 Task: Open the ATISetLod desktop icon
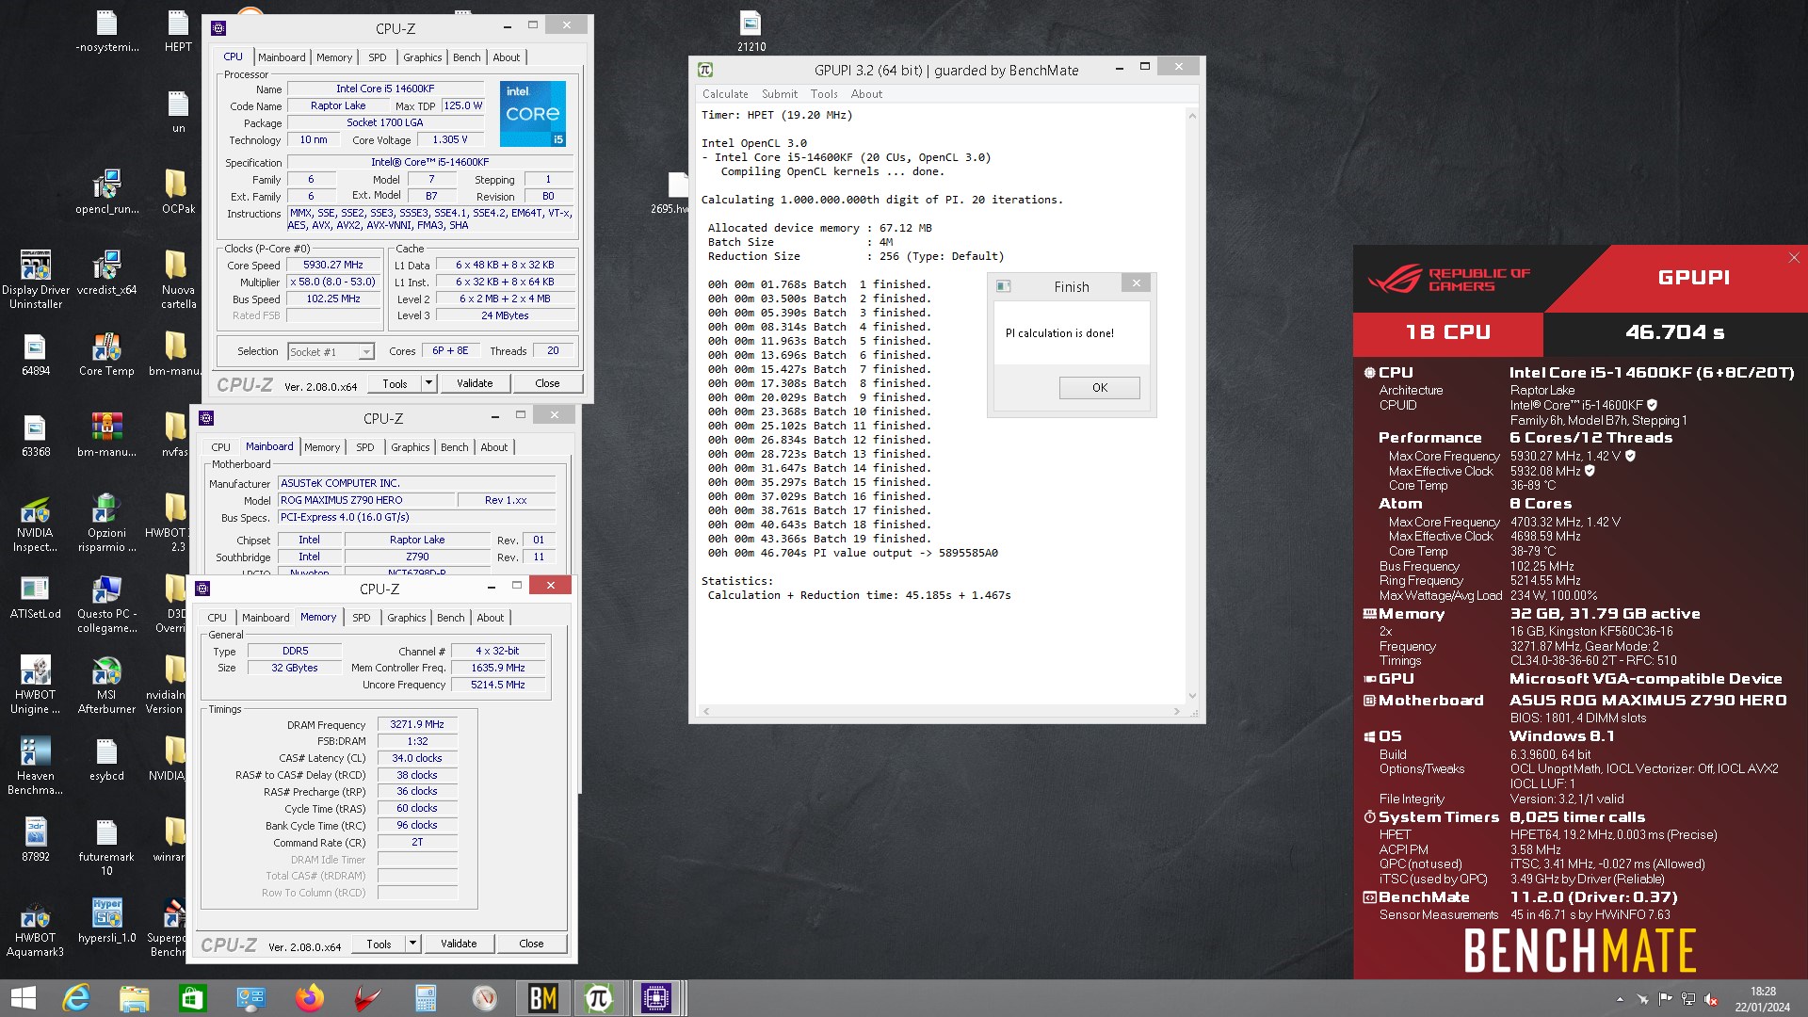35,597
